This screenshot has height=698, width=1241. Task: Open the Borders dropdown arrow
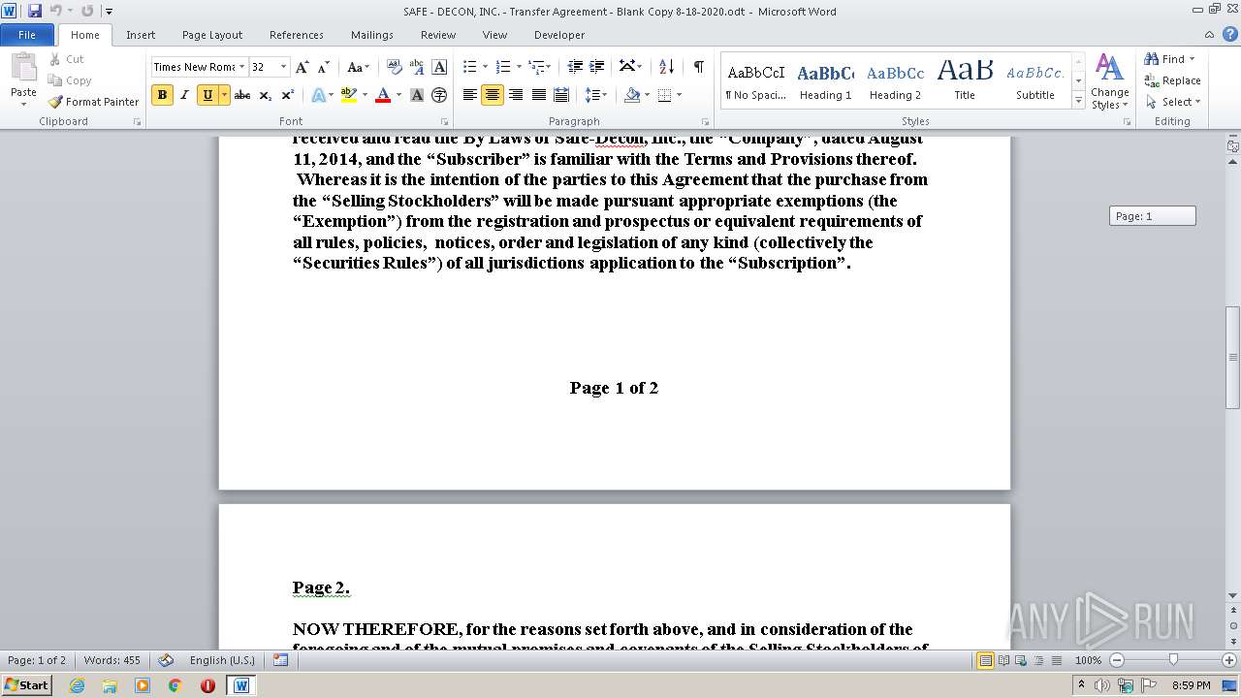[x=679, y=95]
